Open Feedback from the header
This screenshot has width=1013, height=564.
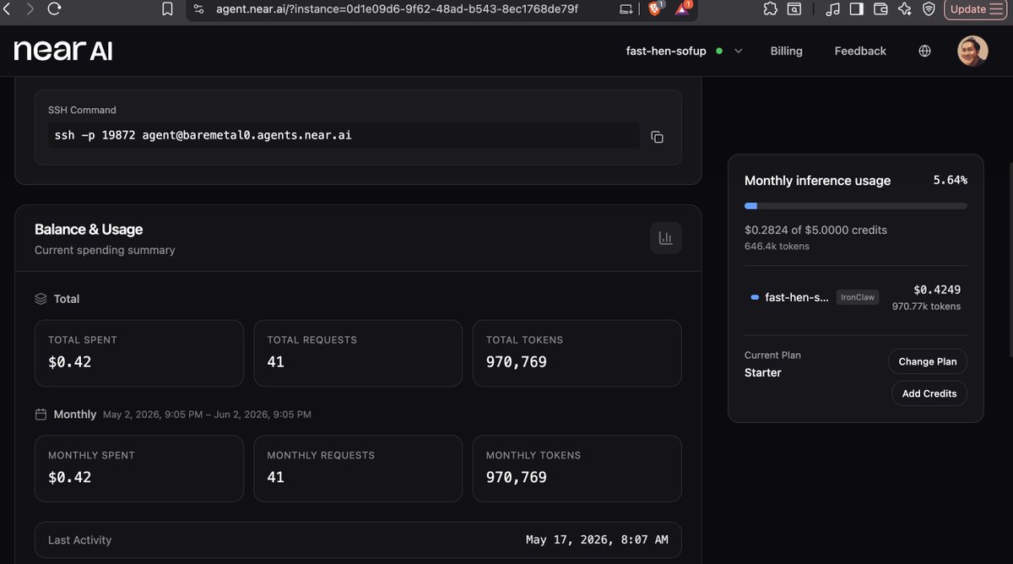(860, 51)
